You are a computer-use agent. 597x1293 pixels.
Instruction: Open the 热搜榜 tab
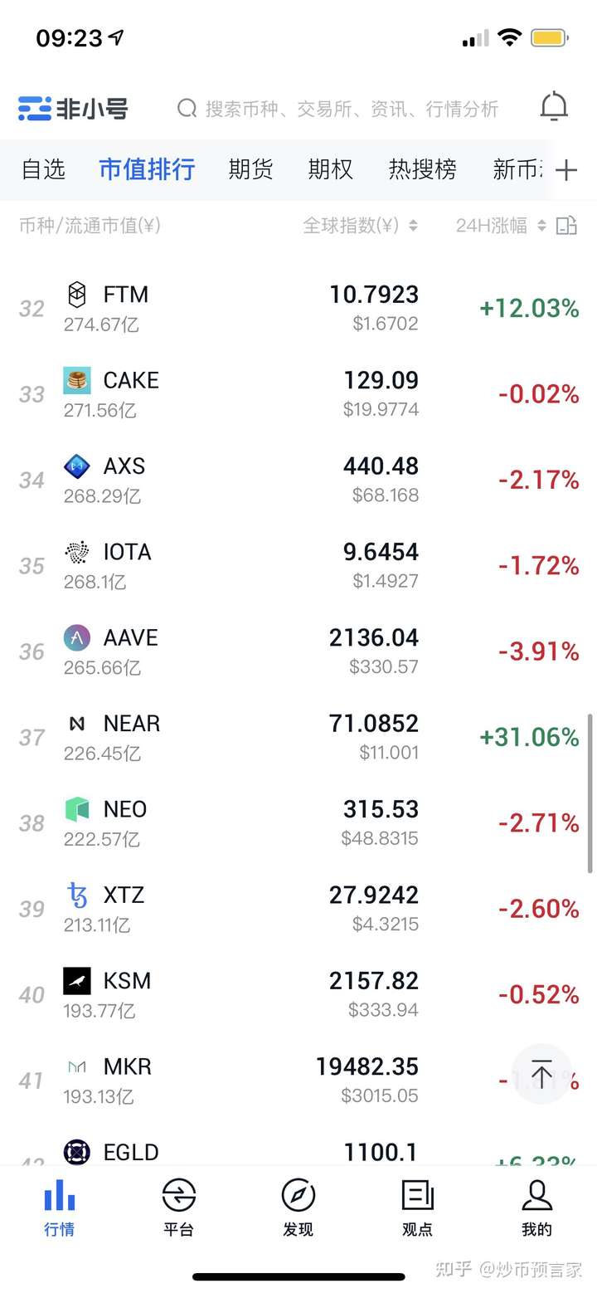422,169
